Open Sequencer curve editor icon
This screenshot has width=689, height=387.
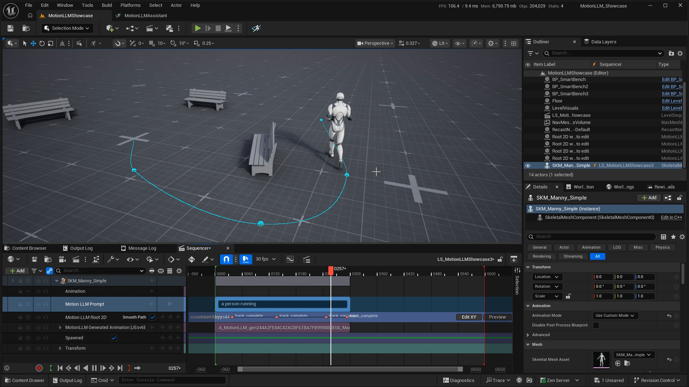coord(290,259)
